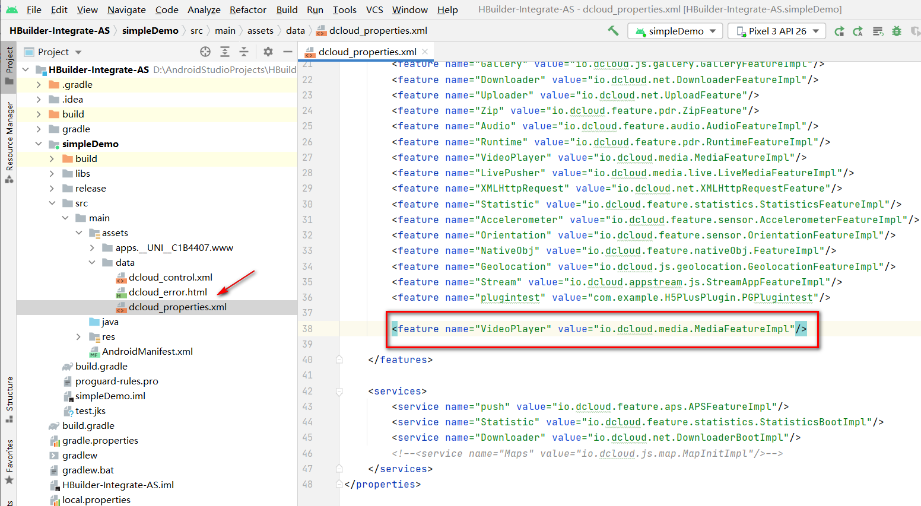Click the simpleDemo breadcrumb
921x506 pixels.
(150, 30)
